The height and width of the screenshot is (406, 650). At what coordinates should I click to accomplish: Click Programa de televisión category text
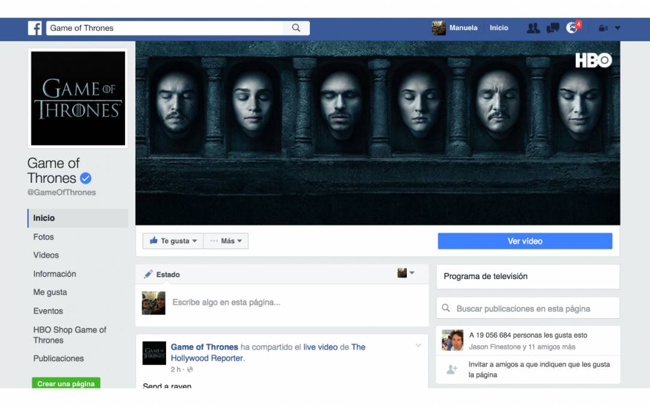486,276
